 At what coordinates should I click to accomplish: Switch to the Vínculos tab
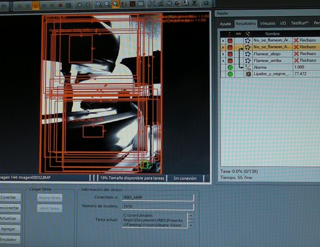[268, 24]
